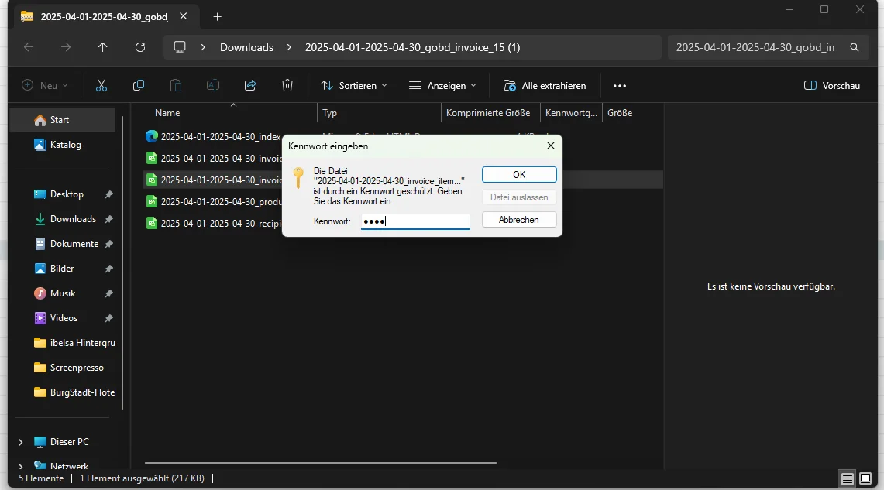Screen dimensions: 884x490
Task: Click the Kennwort password field
Action: tap(415, 221)
